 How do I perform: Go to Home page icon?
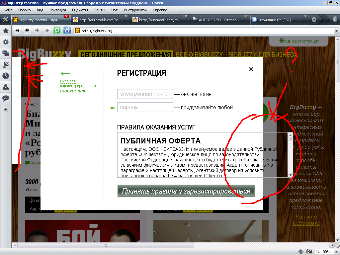coord(67,30)
